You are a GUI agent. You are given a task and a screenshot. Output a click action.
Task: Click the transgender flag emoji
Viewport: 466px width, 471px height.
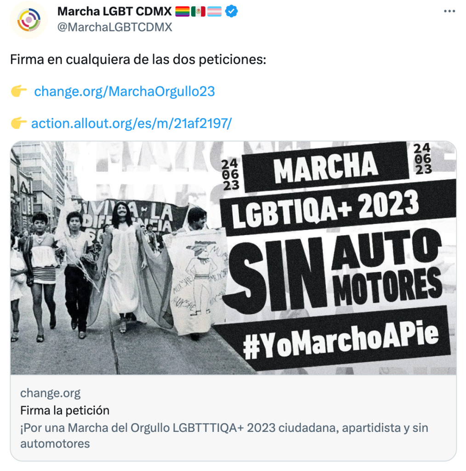[214, 11]
